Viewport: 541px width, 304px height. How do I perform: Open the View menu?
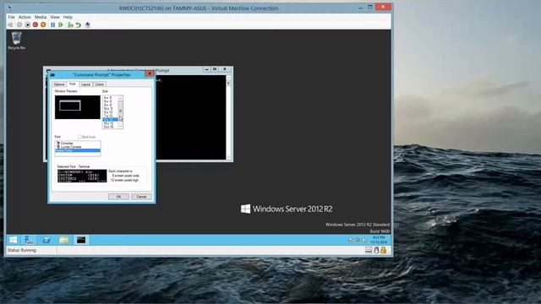(55, 17)
